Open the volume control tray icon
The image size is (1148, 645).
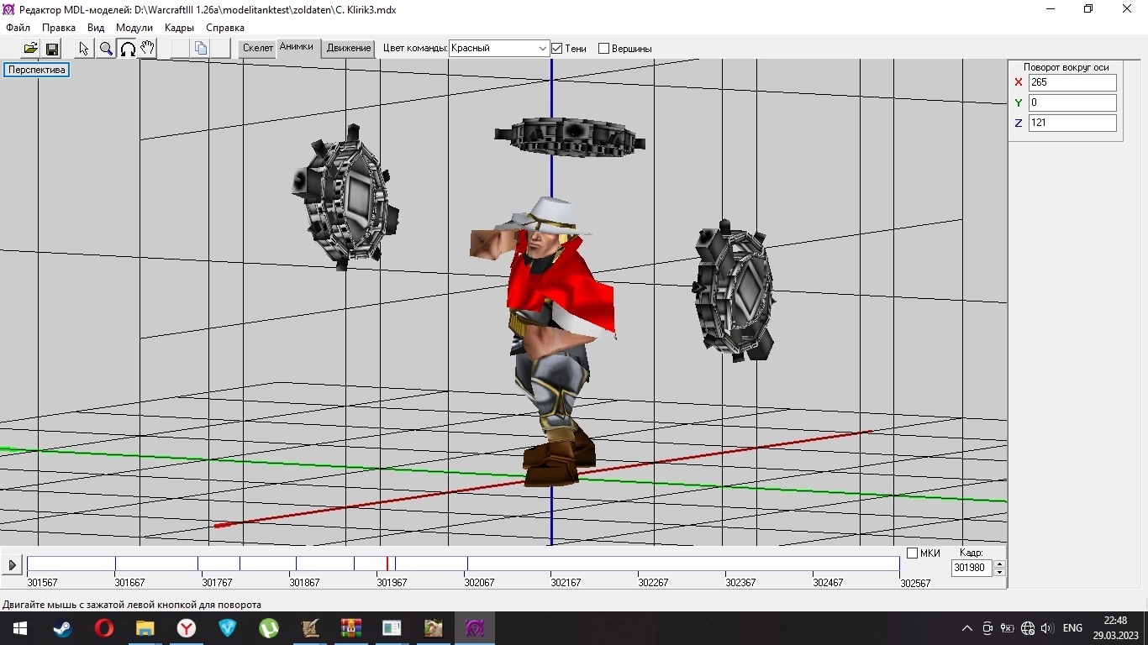pyautogui.click(x=1047, y=628)
